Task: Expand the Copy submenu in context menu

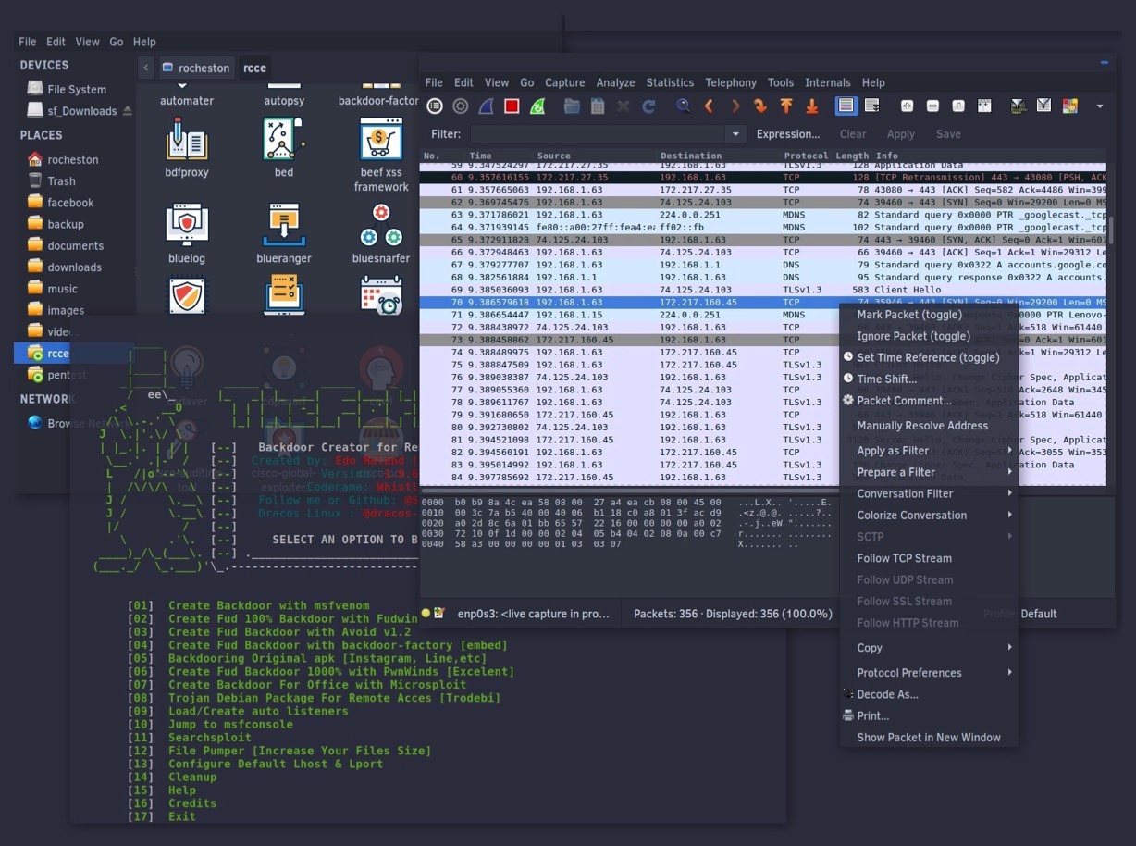Action: click(x=929, y=648)
